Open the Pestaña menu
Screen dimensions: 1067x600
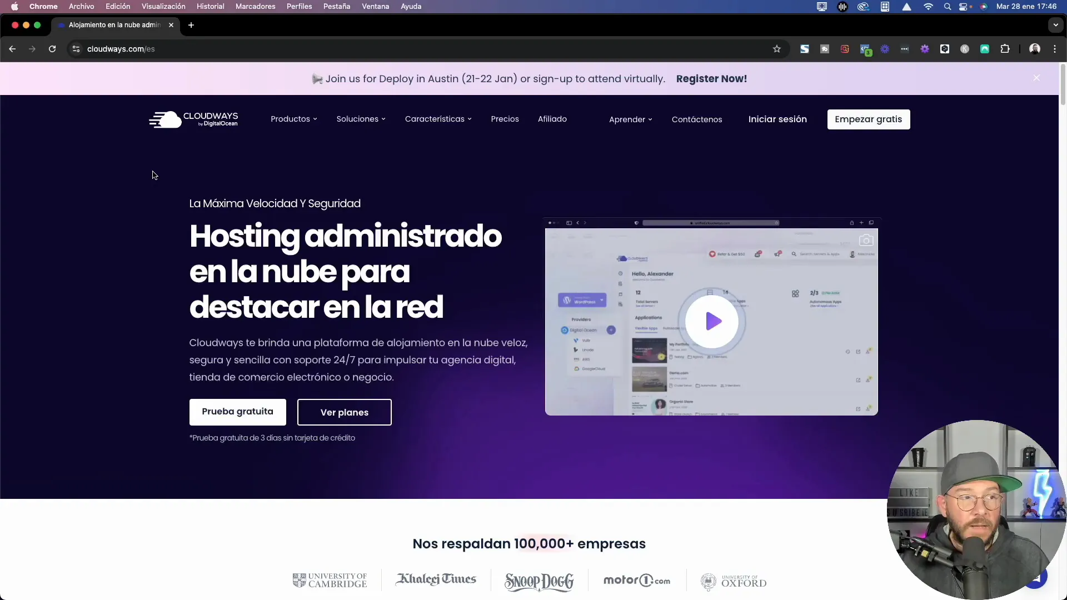click(337, 7)
